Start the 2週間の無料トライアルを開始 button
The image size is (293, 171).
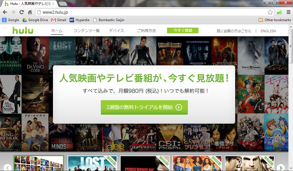tap(144, 107)
